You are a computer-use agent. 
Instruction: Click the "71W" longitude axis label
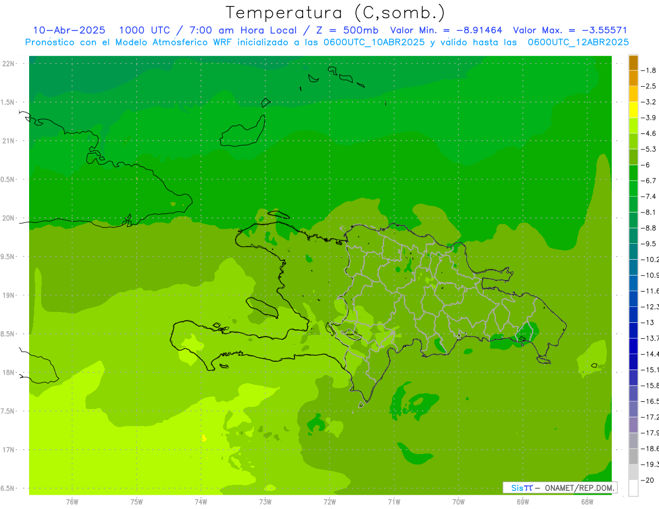tap(394, 501)
